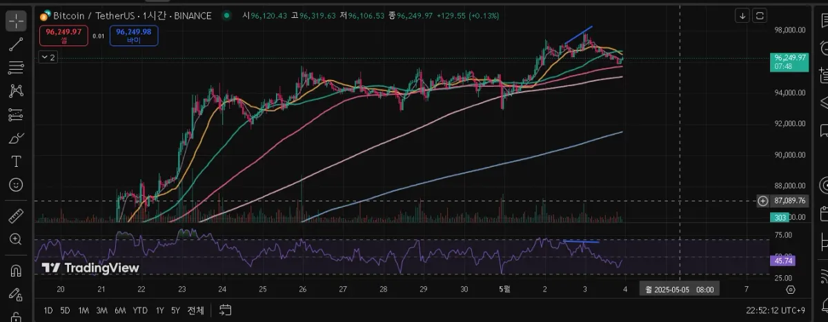Open the chart patterns tool

16,91
